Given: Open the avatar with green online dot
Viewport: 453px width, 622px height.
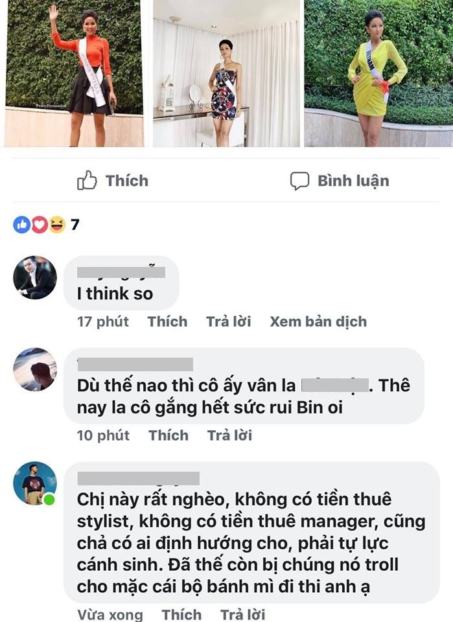Looking at the screenshot, I should point(35,483).
